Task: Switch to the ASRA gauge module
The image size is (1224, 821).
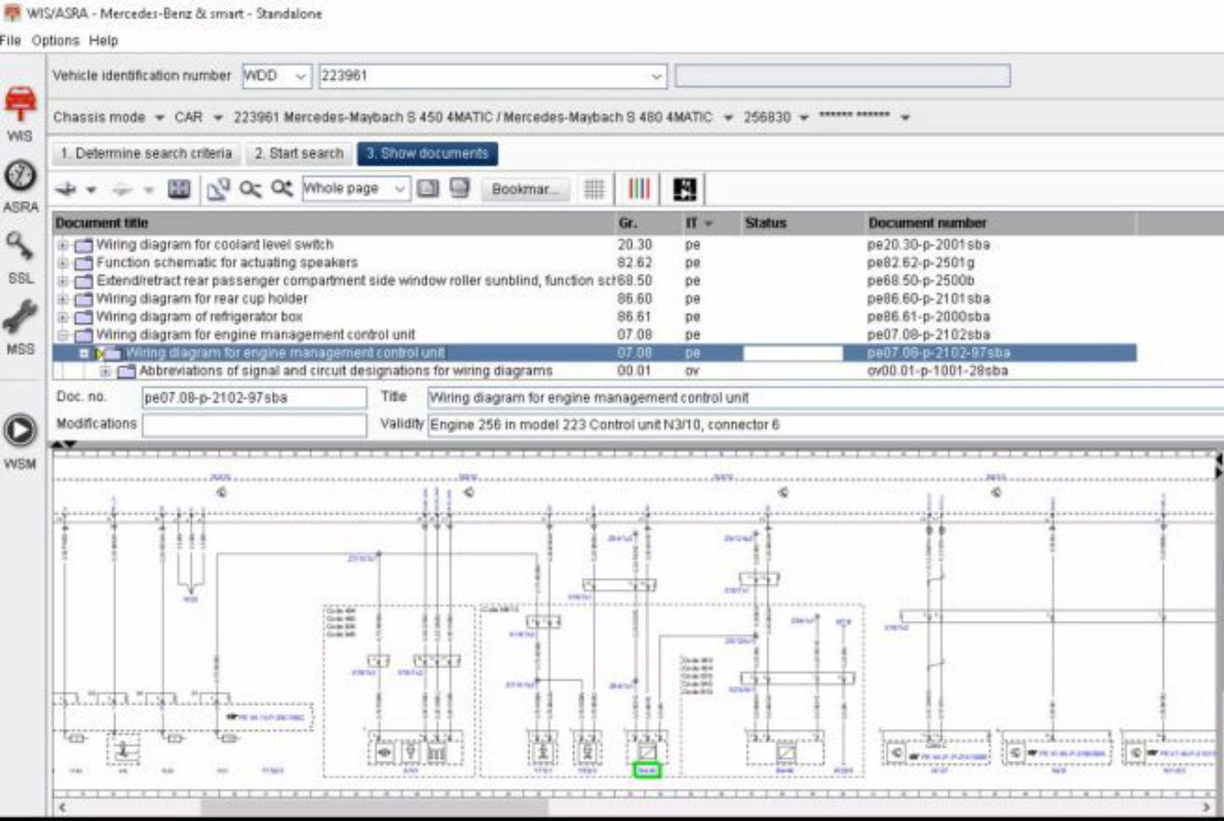Action: pos(20,176)
